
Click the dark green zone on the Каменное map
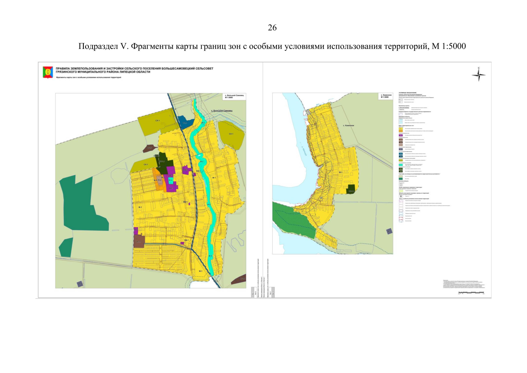[351, 189]
